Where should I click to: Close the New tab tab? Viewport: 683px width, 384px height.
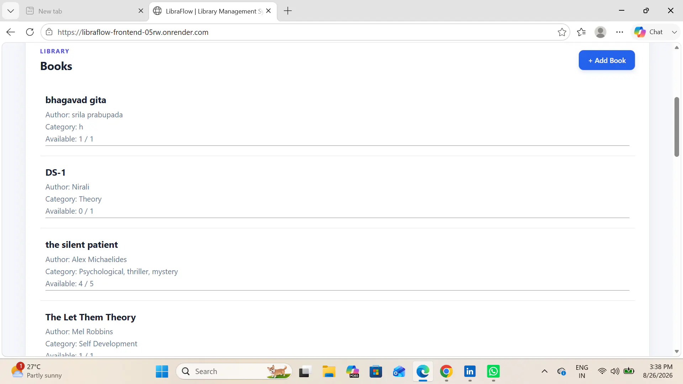(x=141, y=11)
